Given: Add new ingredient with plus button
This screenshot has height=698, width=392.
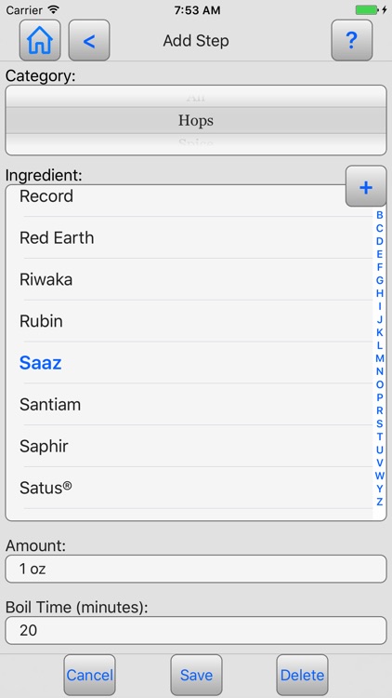Looking at the screenshot, I should [x=366, y=186].
